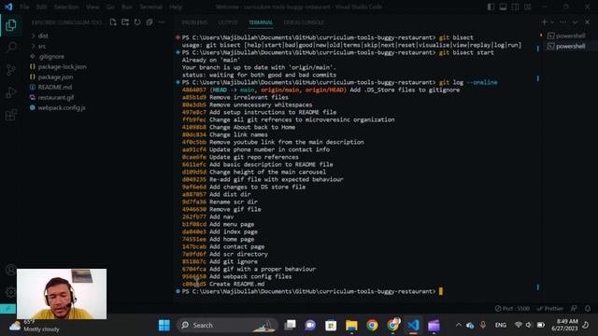The height and width of the screenshot is (336, 598).
Task: Open Google Chrome from taskbar
Action: click(372, 326)
